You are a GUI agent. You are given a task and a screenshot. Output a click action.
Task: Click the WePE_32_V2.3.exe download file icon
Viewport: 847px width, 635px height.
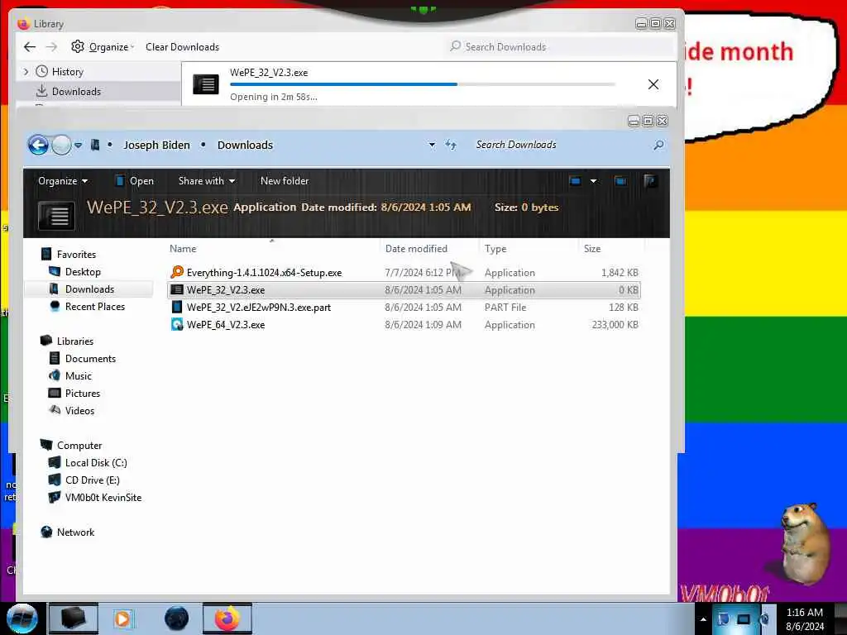click(x=206, y=84)
